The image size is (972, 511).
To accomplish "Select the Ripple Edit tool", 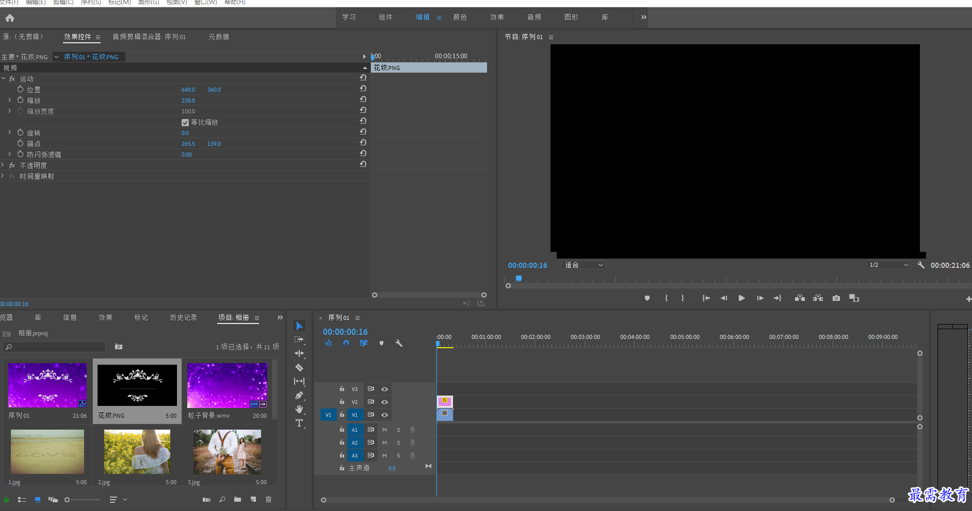I will click(299, 353).
